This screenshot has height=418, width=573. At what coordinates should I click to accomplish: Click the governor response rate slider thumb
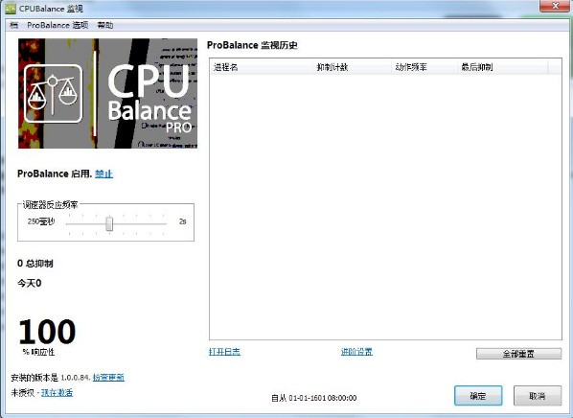pyautogui.click(x=109, y=223)
